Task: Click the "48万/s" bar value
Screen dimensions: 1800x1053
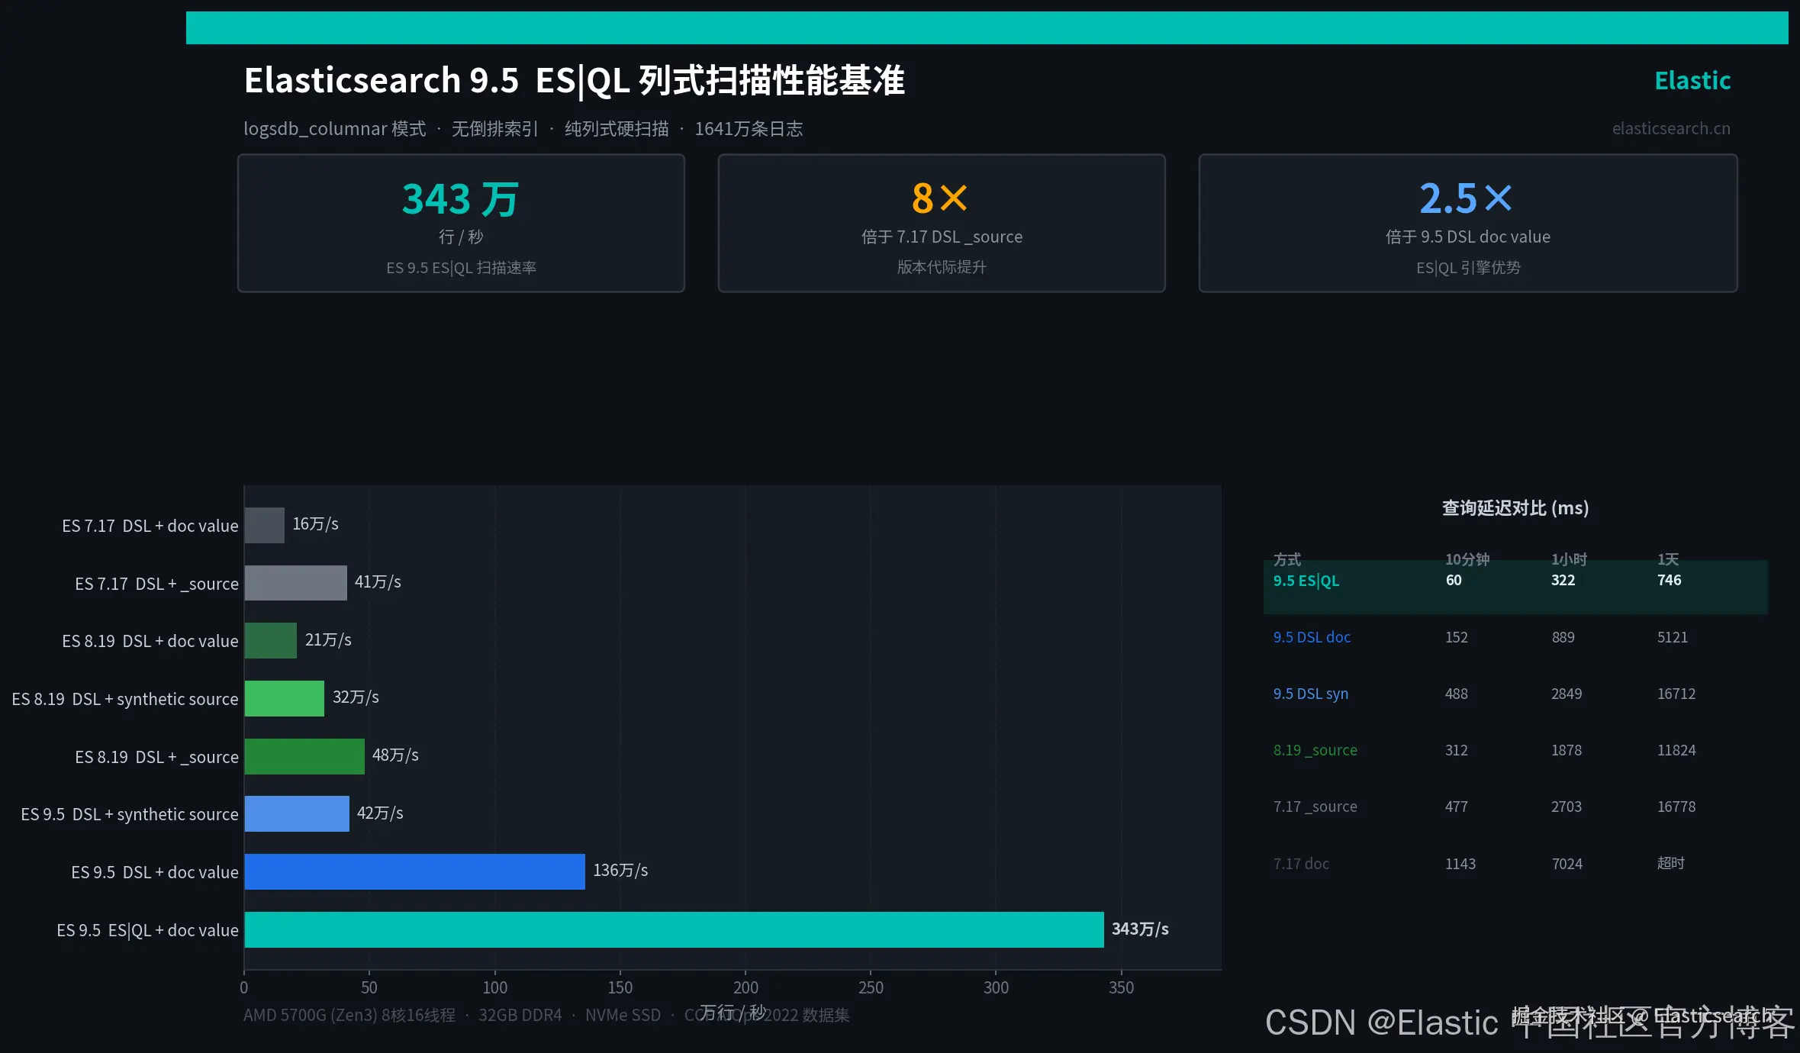Action: [x=395, y=755]
